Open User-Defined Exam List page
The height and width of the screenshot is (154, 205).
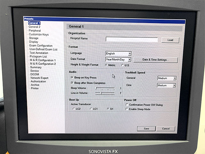click(43, 49)
